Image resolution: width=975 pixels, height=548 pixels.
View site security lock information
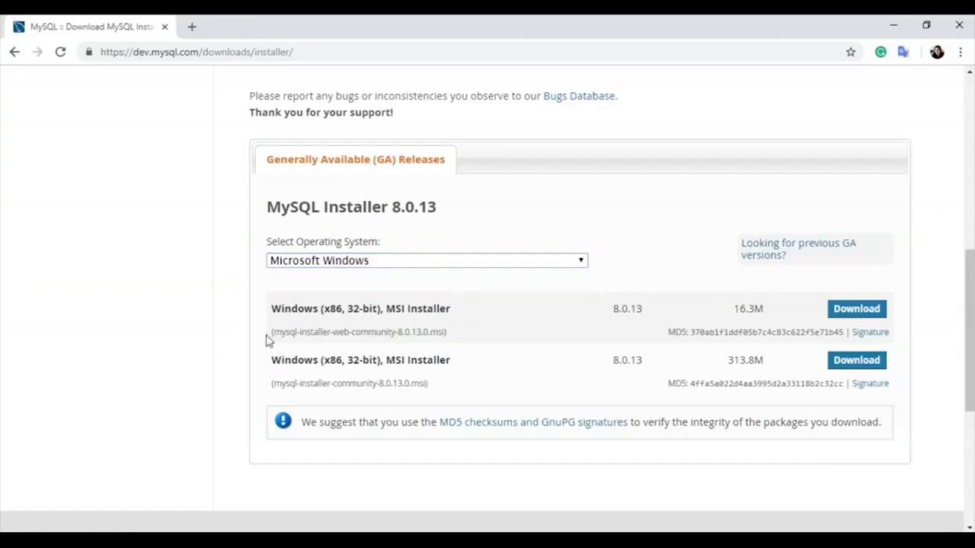pyautogui.click(x=89, y=52)
